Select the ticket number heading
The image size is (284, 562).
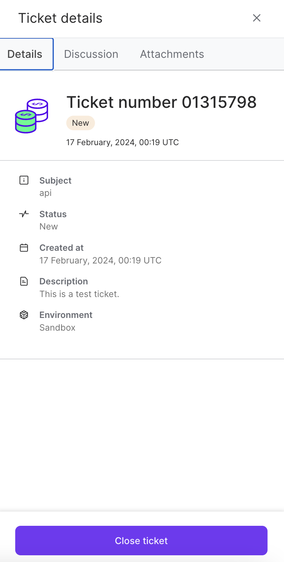point(161,102)
